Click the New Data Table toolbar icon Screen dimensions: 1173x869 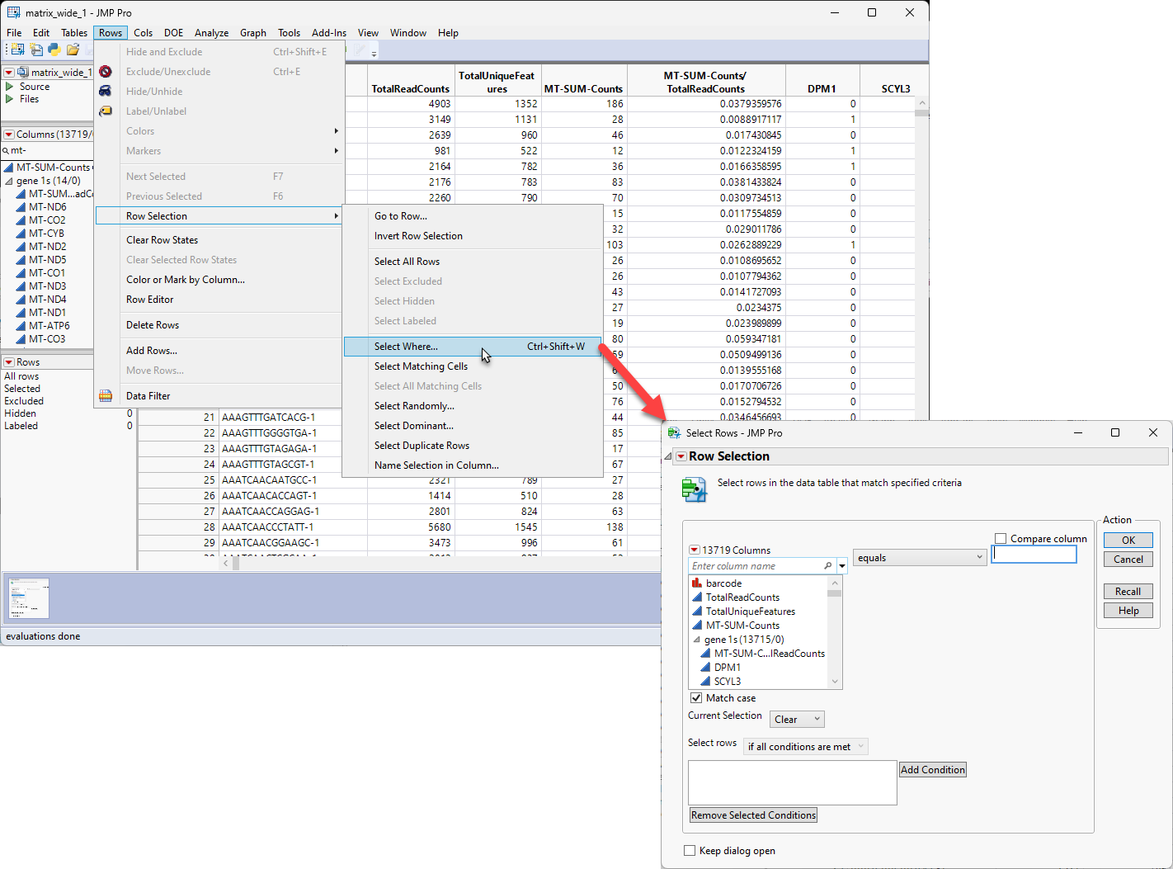[17, 50]
